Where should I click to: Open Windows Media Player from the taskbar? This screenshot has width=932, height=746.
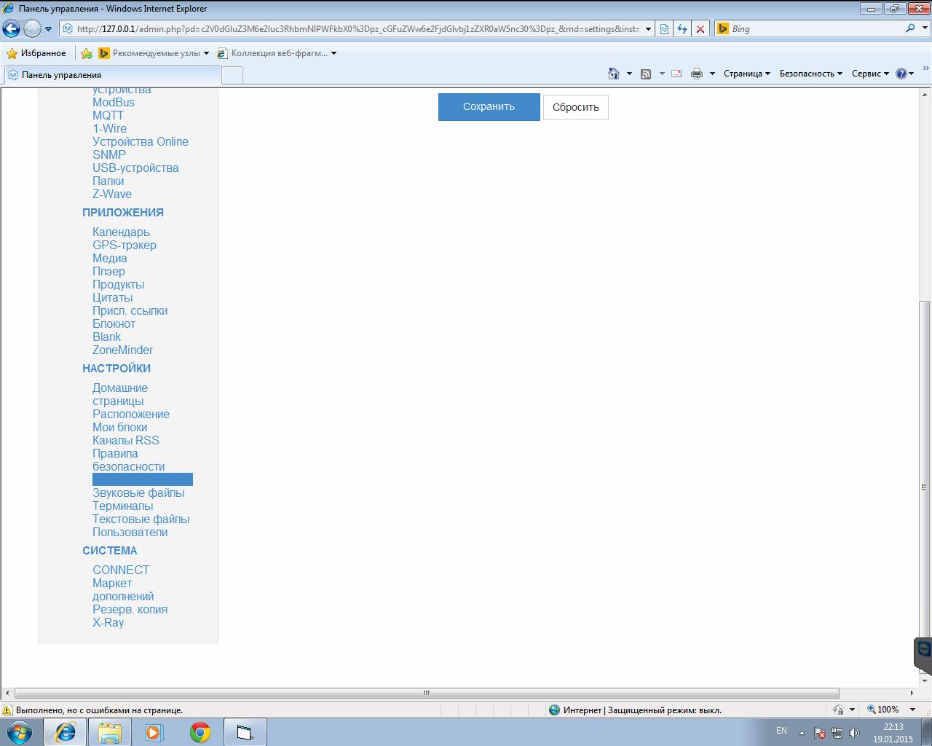click(154, 731)
